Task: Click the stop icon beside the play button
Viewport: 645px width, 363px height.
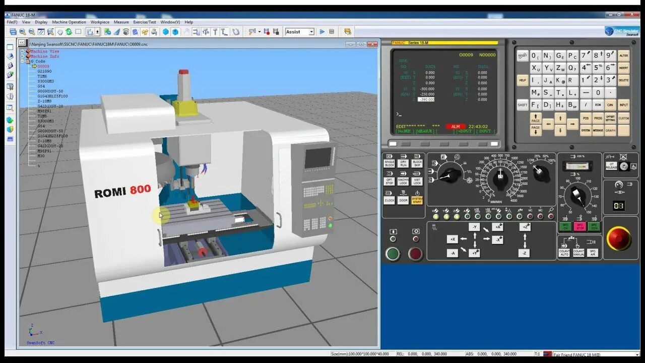Action: click(x=332, y=32)
